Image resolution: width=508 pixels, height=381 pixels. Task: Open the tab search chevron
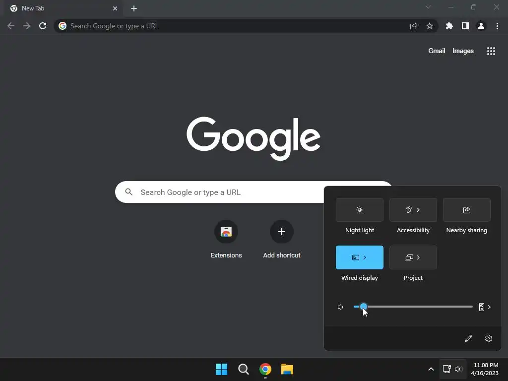[x=428, y=7]
